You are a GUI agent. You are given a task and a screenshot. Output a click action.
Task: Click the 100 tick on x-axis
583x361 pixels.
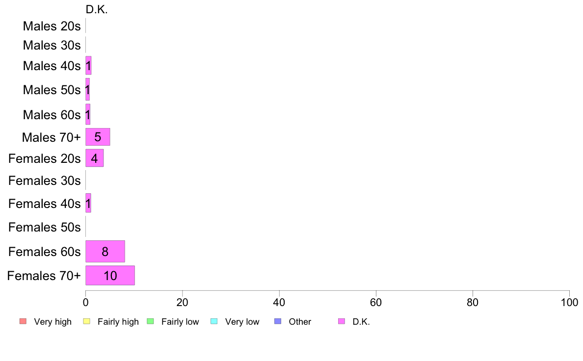(569, 302)
